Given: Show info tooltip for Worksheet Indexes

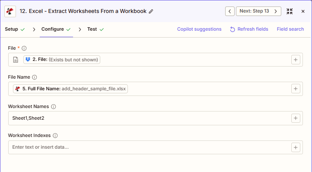Looking at the screenshot, I should pos(55,136).
